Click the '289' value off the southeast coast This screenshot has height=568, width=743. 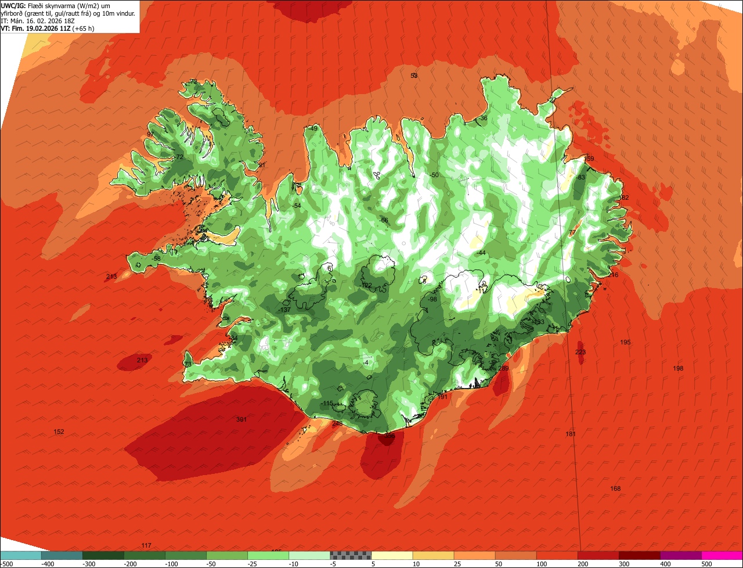tap(503, 368)
